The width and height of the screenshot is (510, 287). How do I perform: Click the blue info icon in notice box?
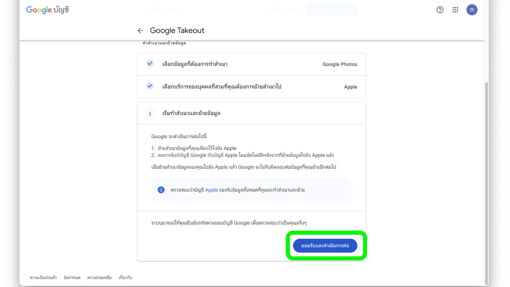[161, 190]
